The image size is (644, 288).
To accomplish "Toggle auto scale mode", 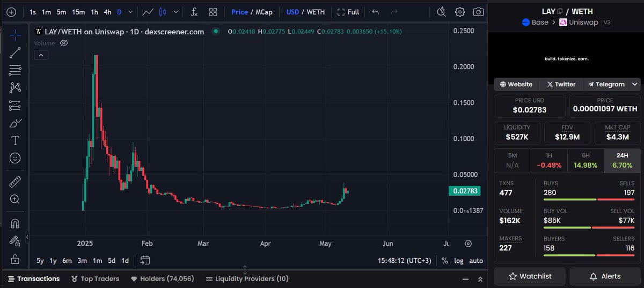I will [x=476, y=261].
